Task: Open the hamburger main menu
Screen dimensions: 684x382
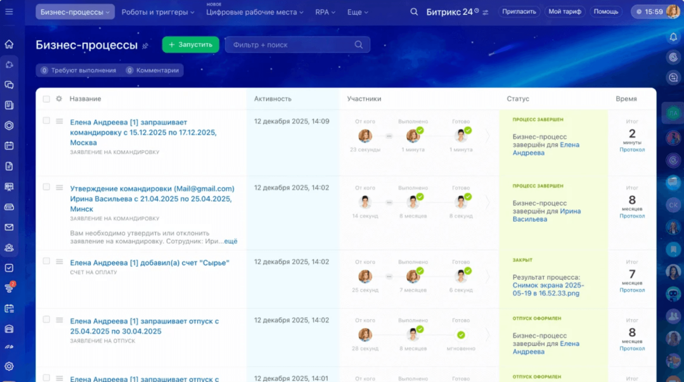Action: pos(9,12)
